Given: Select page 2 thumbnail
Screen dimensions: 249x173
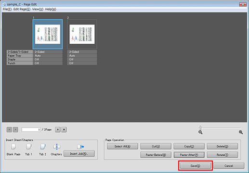Looking at the screenshot, I should coord(82,34).
